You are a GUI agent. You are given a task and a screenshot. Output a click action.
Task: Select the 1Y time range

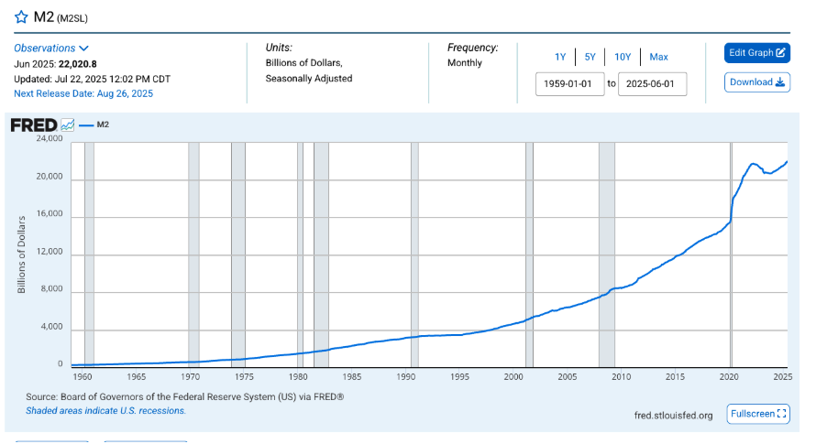(560, 57)
